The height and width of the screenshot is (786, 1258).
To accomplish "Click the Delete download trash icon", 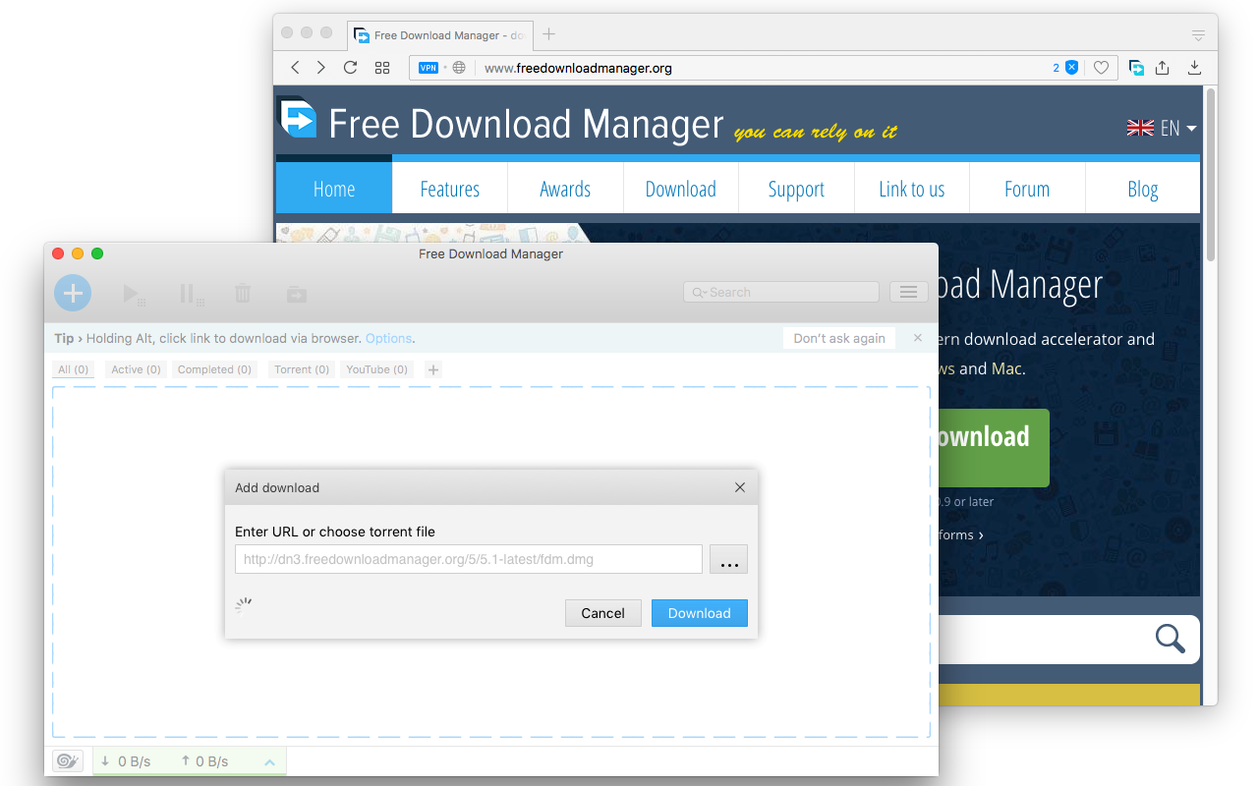I will tap(242, 293).
